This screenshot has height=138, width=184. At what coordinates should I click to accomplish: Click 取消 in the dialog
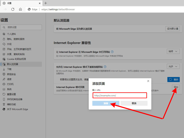click(134, 103)
